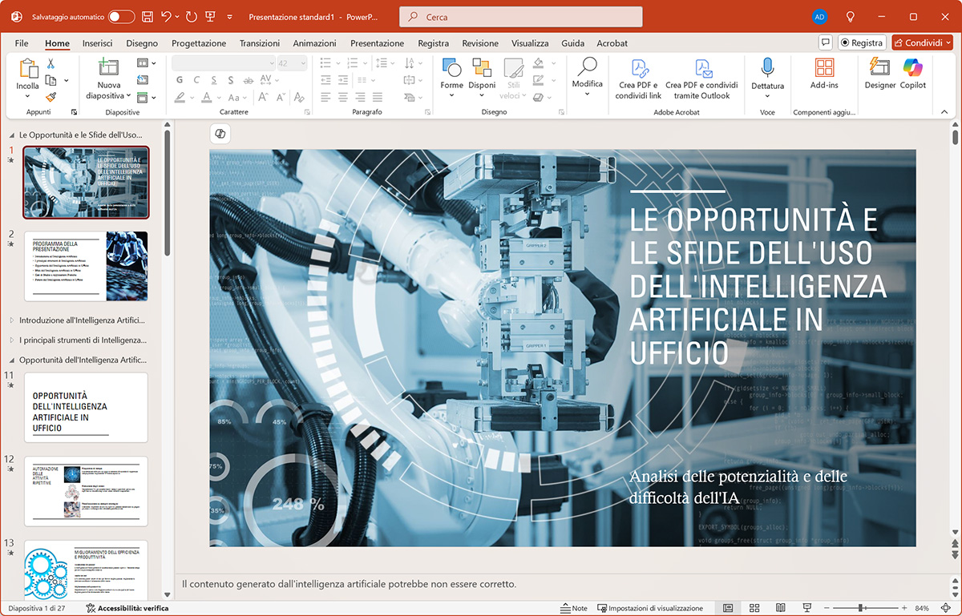Click the Registra button
The height and width of the screenshot is (616, 962).
[x=862, y=43]
